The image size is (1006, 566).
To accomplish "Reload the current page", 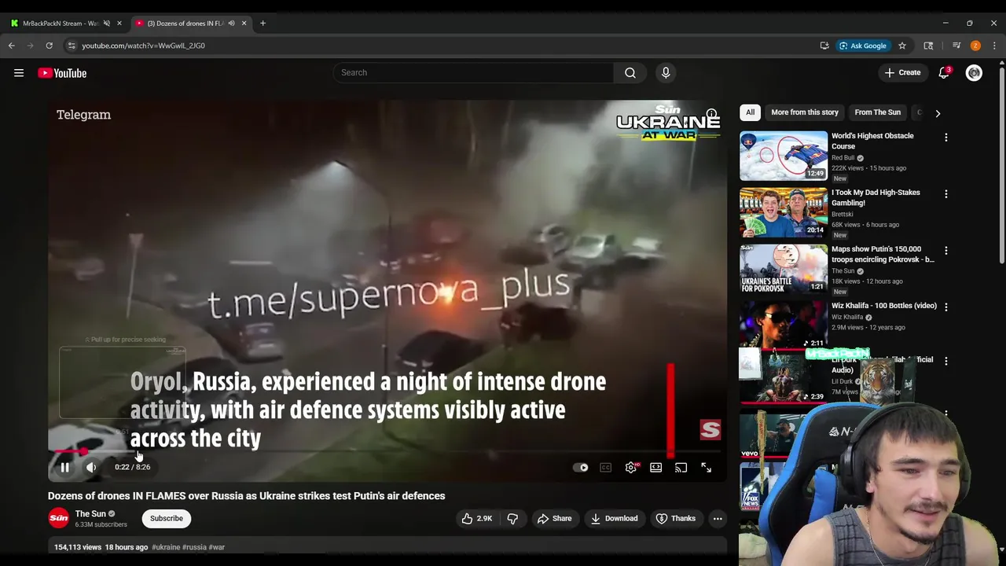I will 49,46.
